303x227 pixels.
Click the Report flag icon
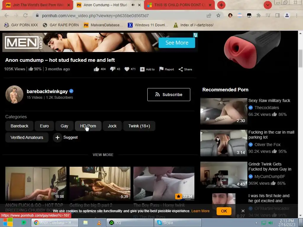(161, 69)
